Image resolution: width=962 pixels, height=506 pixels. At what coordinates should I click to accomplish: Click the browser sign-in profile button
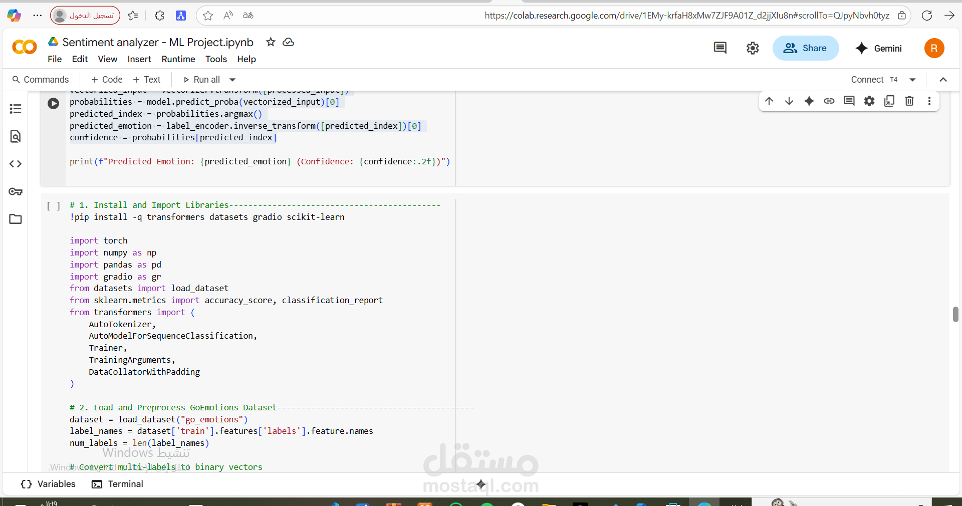[85, 16]
